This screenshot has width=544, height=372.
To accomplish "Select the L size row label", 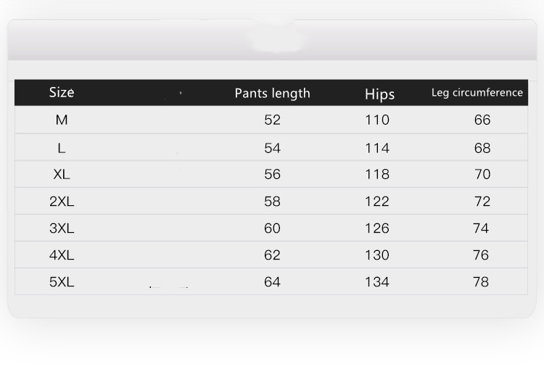I will [x=62, y=148].
